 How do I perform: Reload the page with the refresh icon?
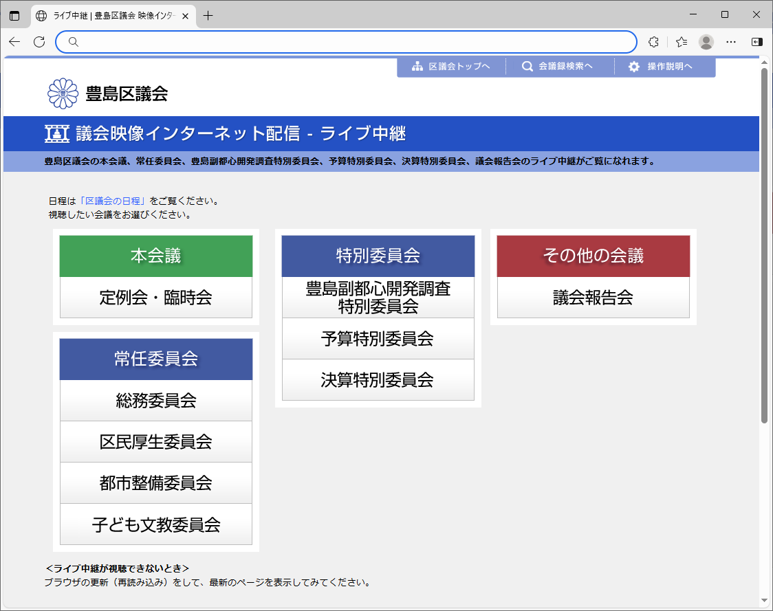click(39, 42)
